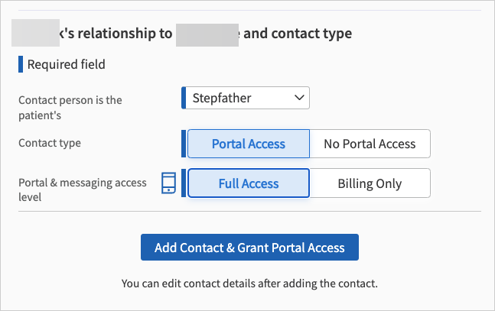Click the Portal & messaging access level label
This screenshot has width=495, height=311.
[82, 190]
